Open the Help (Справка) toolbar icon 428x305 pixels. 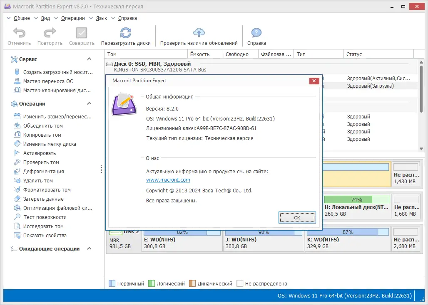(256, 35)
